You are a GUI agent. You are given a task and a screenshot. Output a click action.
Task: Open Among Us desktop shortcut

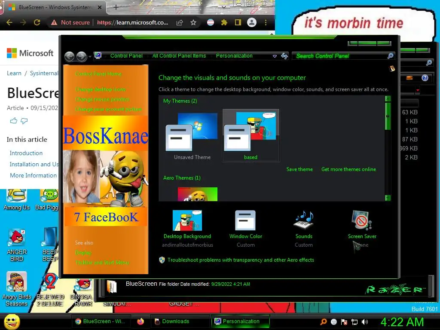tap(17, 200)
